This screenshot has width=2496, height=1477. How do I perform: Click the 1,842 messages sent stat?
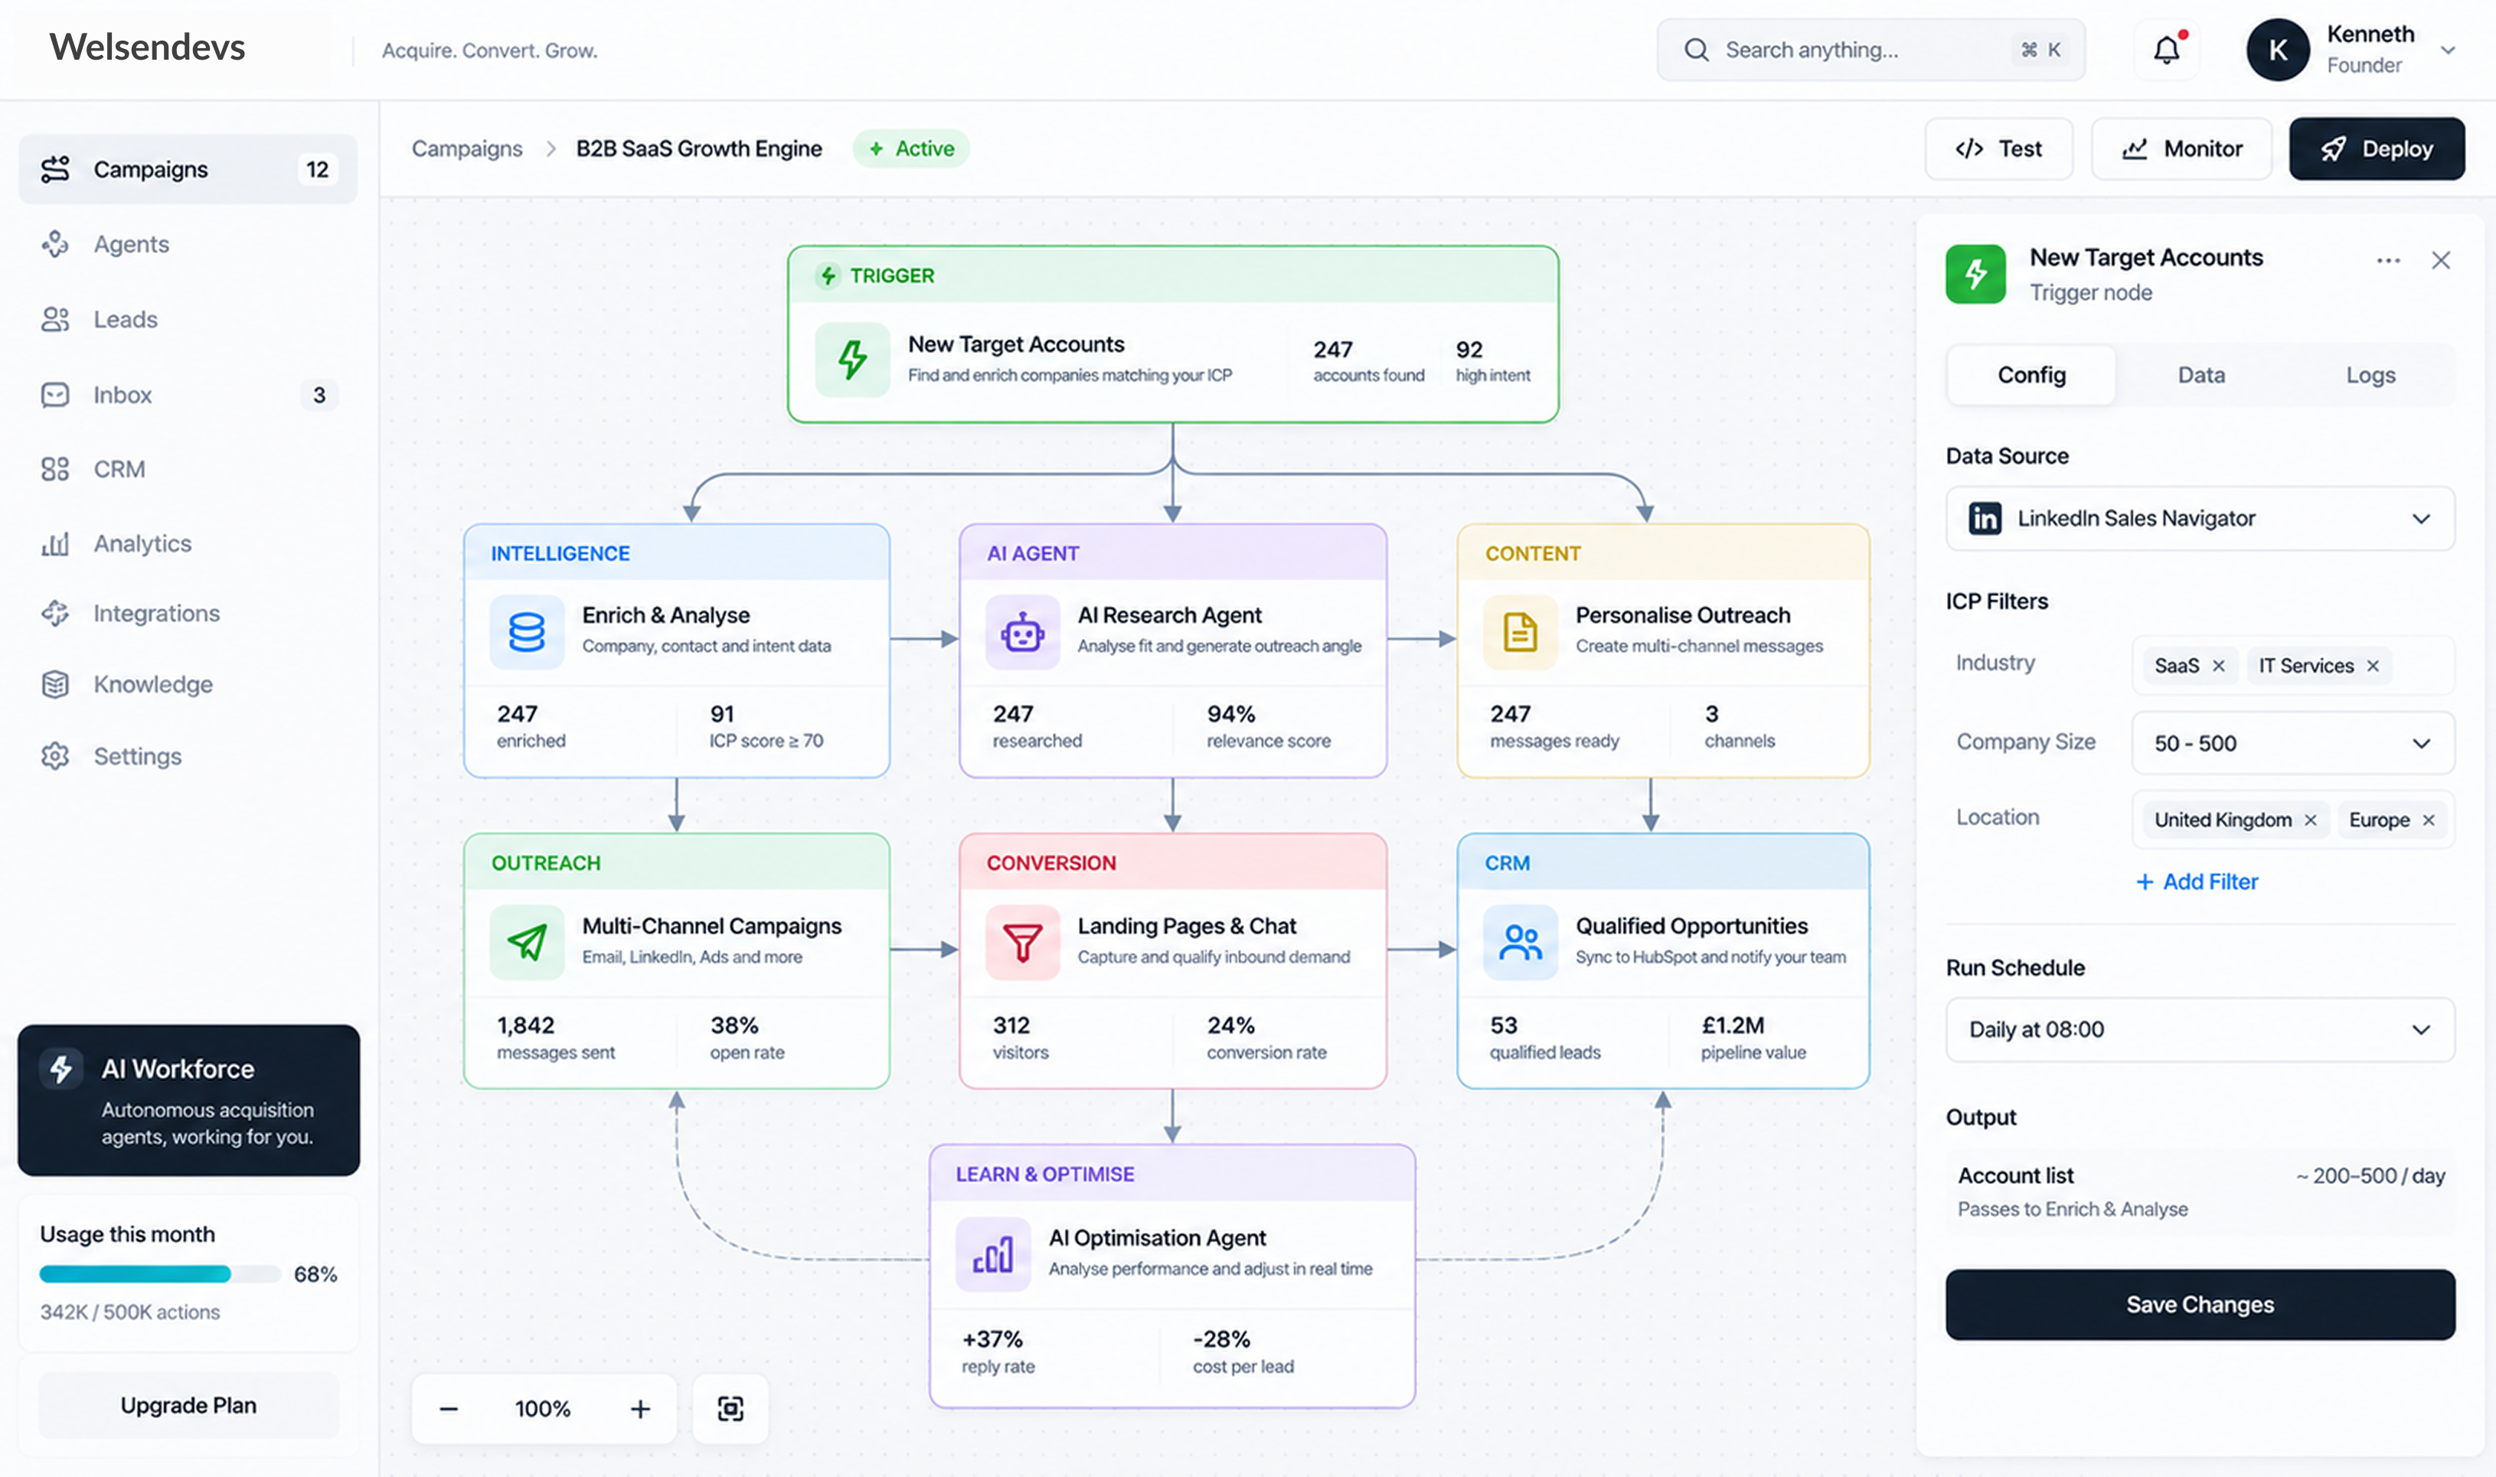tap(556, 1038)
